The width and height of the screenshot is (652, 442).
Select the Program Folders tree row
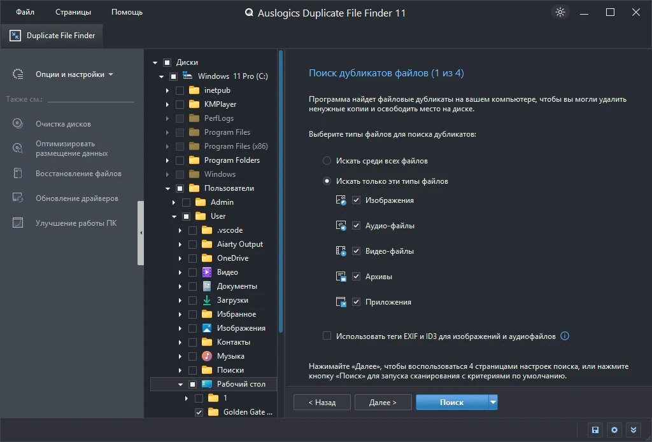(x=214, y=160)
